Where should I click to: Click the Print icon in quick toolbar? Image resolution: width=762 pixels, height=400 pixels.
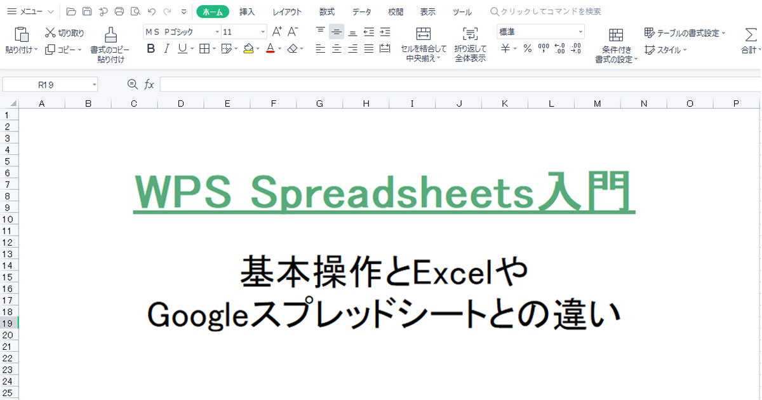(119, 11)
